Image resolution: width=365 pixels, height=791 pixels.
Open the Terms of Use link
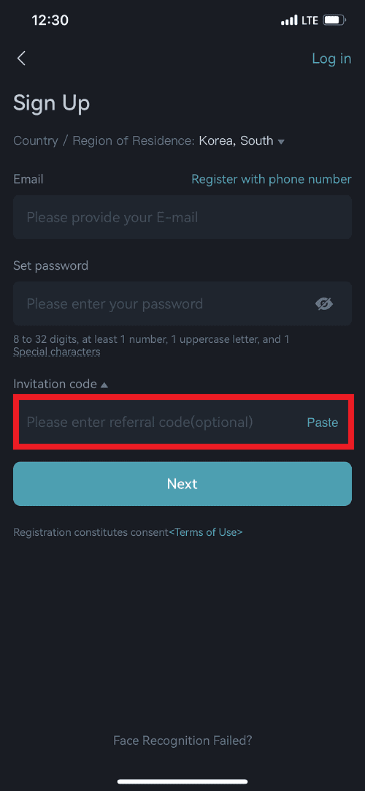coord(205,532)
